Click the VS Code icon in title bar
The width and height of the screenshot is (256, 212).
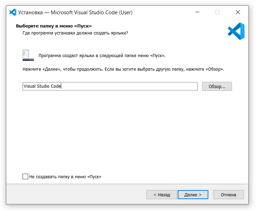pyautogui.click(x=13, y=12)
